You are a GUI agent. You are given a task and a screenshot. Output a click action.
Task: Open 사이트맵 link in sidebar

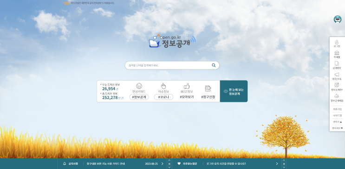coord(337,115)
